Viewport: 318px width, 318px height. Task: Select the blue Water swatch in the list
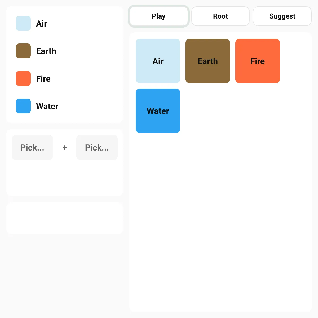coord(23,106)
